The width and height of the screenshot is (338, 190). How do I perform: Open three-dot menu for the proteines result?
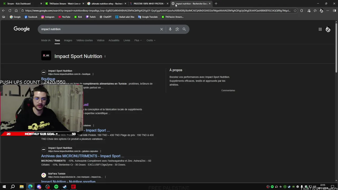pyautogui.click(x=93, y=126)
